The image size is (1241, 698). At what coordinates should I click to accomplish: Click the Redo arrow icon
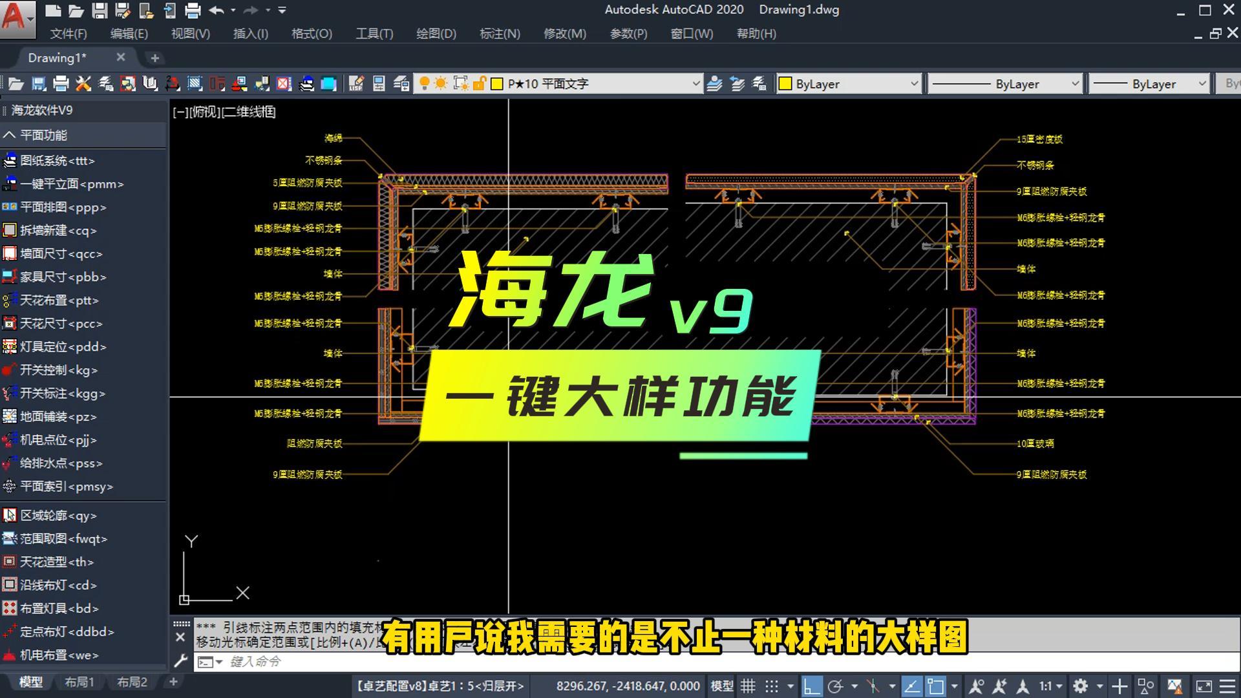(x=250, y=10)
